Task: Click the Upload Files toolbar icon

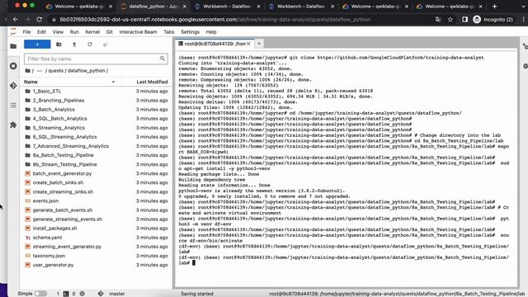Action: 74,45
